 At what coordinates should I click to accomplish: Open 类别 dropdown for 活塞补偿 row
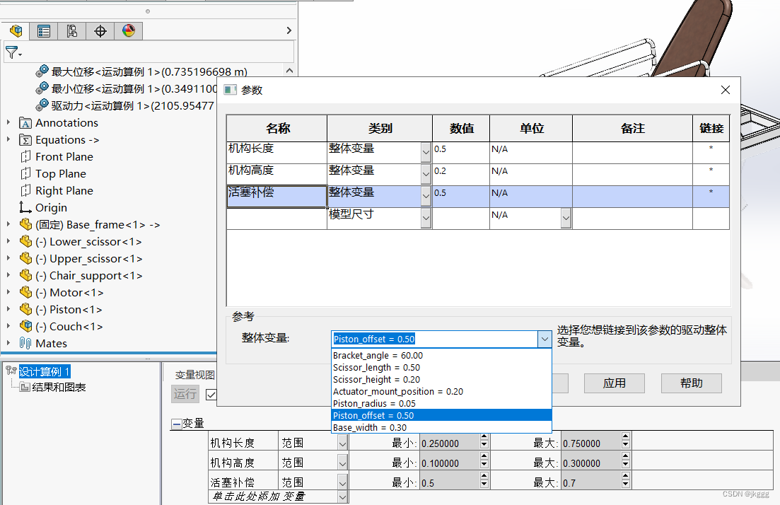point(426,196)
